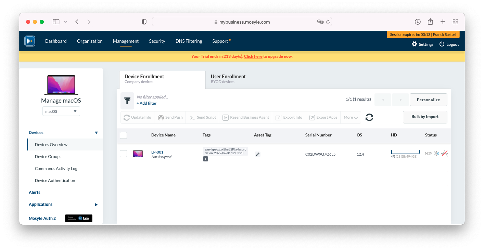
Task: Click the Personalize button
Action: 429,100
